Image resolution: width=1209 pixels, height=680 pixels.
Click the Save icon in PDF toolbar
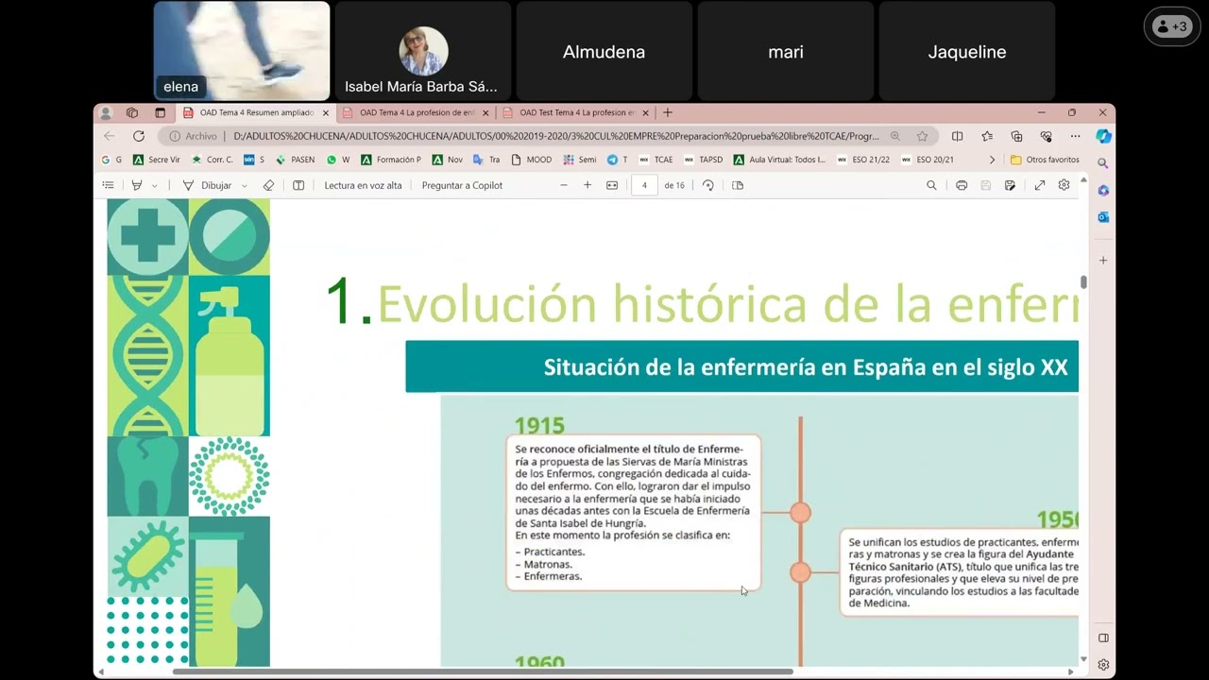[x=985, y=185]
